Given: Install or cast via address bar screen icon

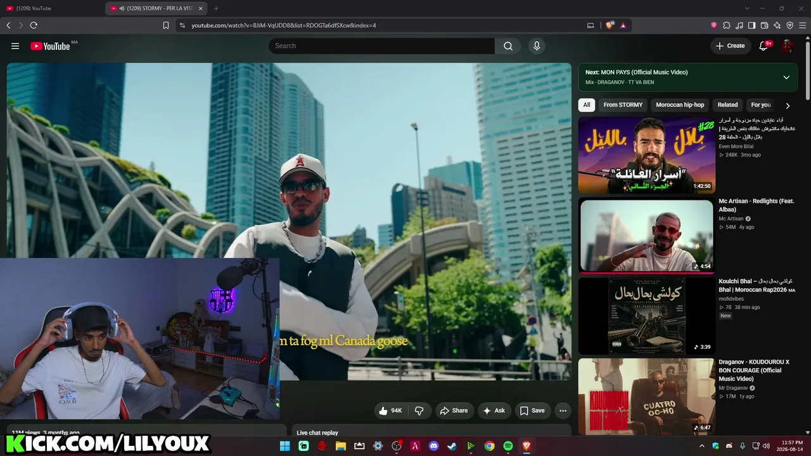Looking at the screenshot, I should coord(591,25).
